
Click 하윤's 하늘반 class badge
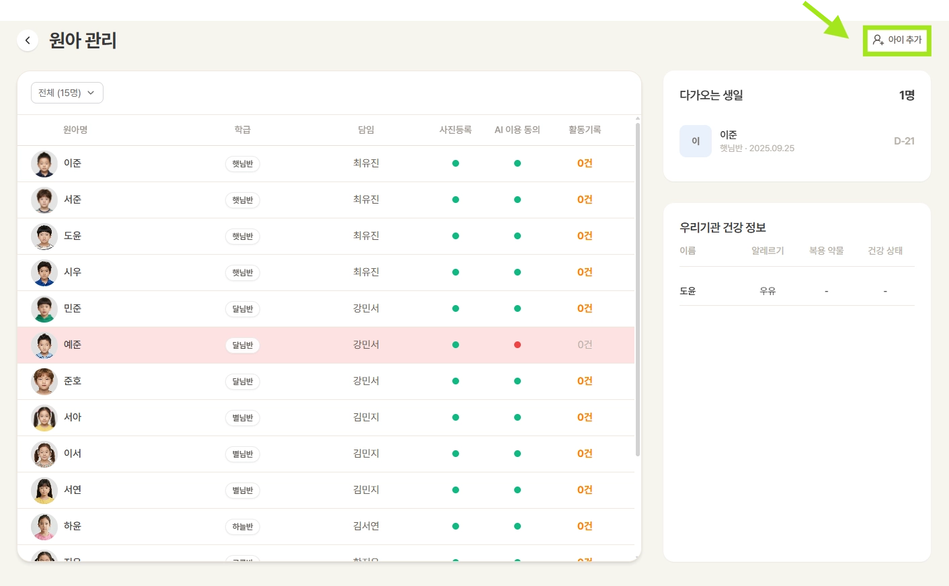pos(243,527)
